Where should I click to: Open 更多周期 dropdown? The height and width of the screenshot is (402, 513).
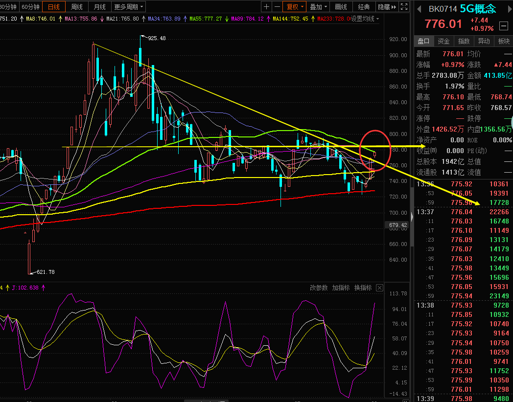(x=128, y=7)
